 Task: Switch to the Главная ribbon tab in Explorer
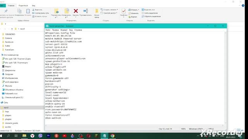click(11, 5)
